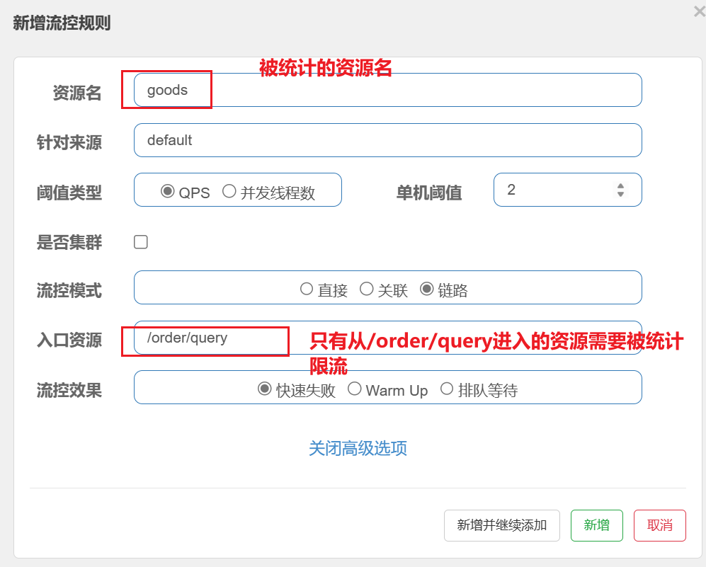Image resolution: width=706 pixels, height=567 pixels.
Task: Decrease 单机阈值 with the down arrow
Action: 620,194
